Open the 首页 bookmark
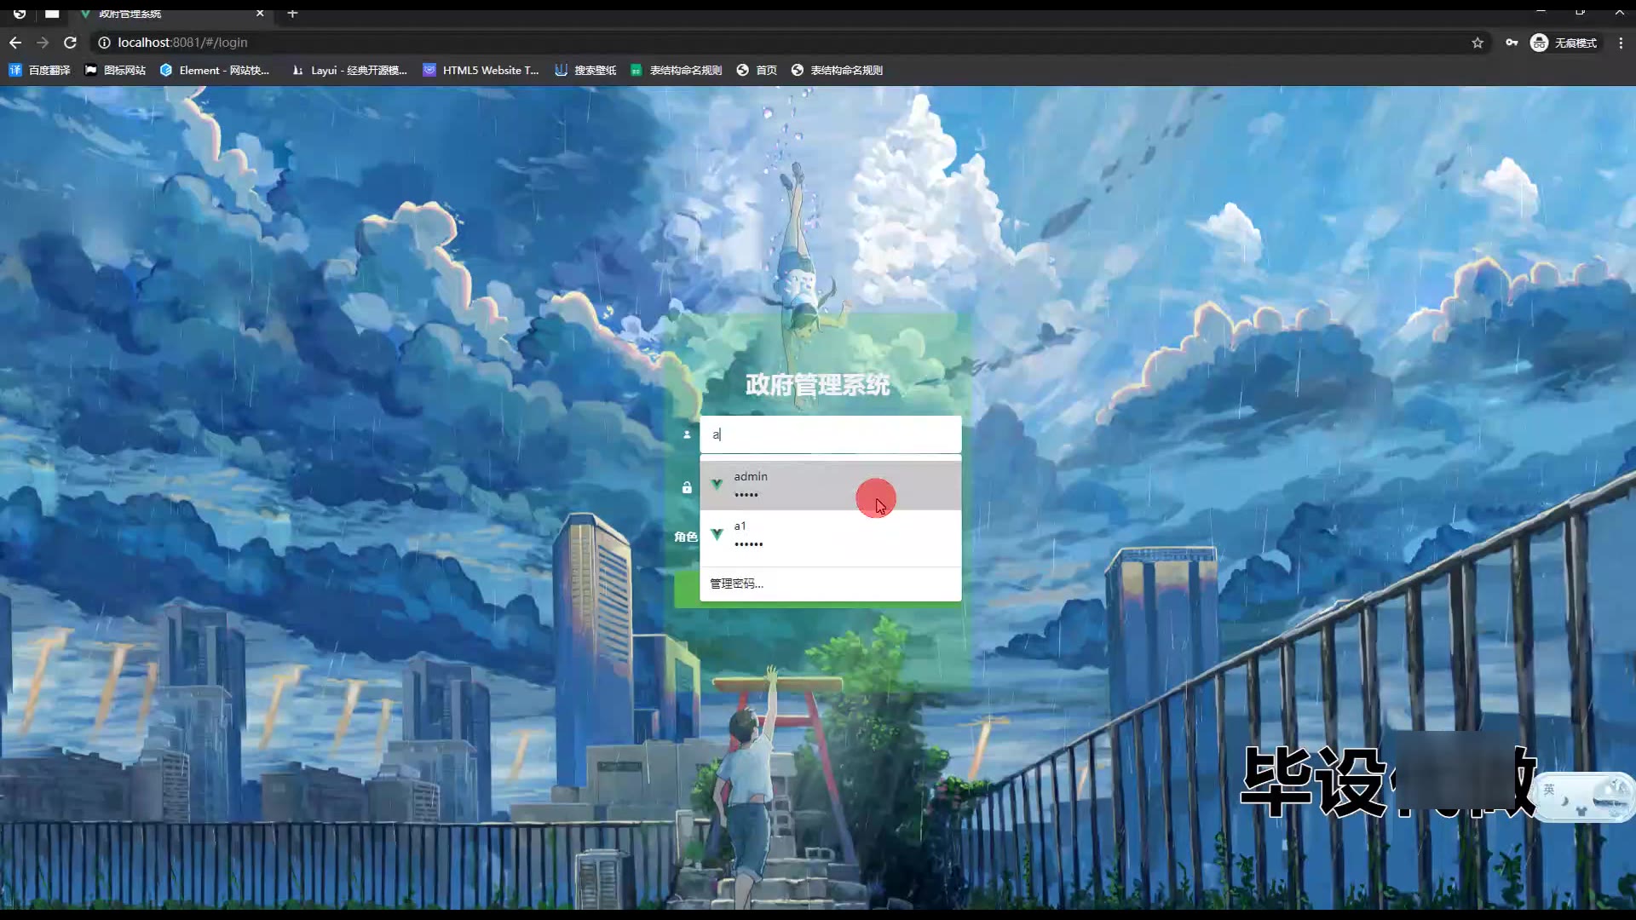Screen dimensions: 1636x920 [x=757, y=70]
